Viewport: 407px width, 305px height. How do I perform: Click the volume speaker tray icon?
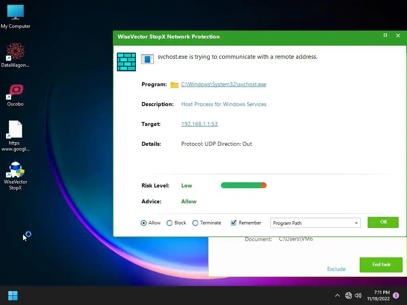click(x=358, y=295)
